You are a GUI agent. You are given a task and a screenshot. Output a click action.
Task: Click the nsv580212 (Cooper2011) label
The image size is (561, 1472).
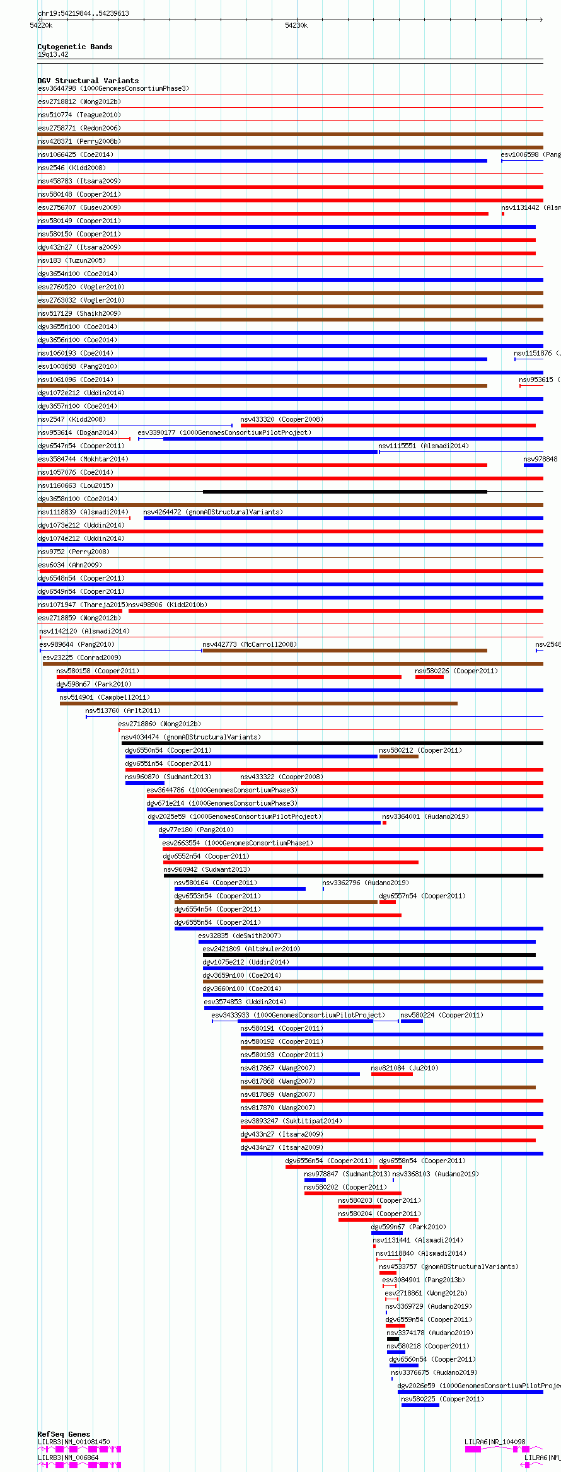click(420, 750)
